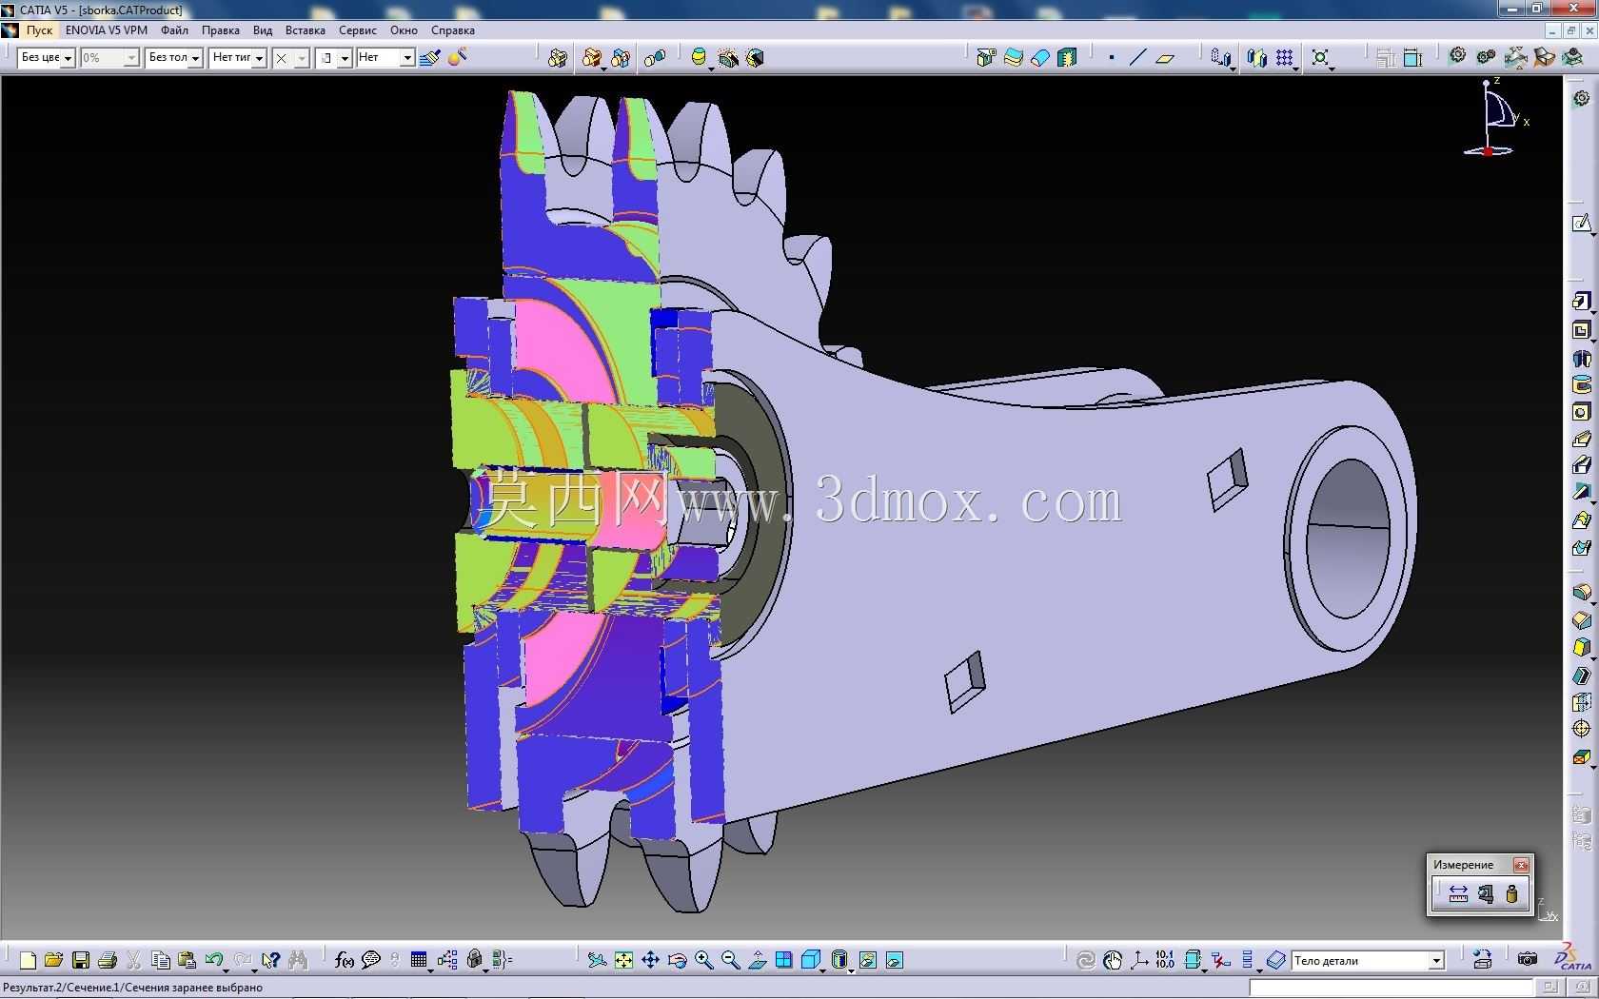Open the Пуск menu
Screen dimensions: 1599x999
coord(39,30)
